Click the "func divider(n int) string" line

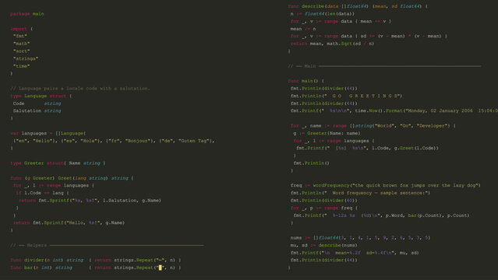click(x=96, y=260)
